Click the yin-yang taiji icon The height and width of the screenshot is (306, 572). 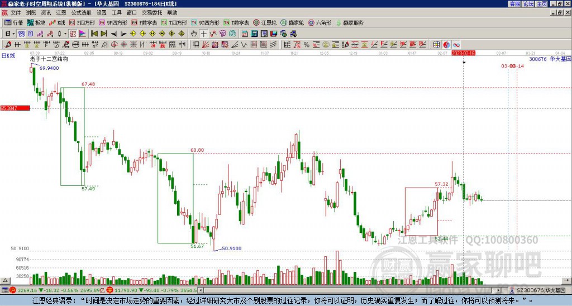pyautogui.click(x=446, y=44)
